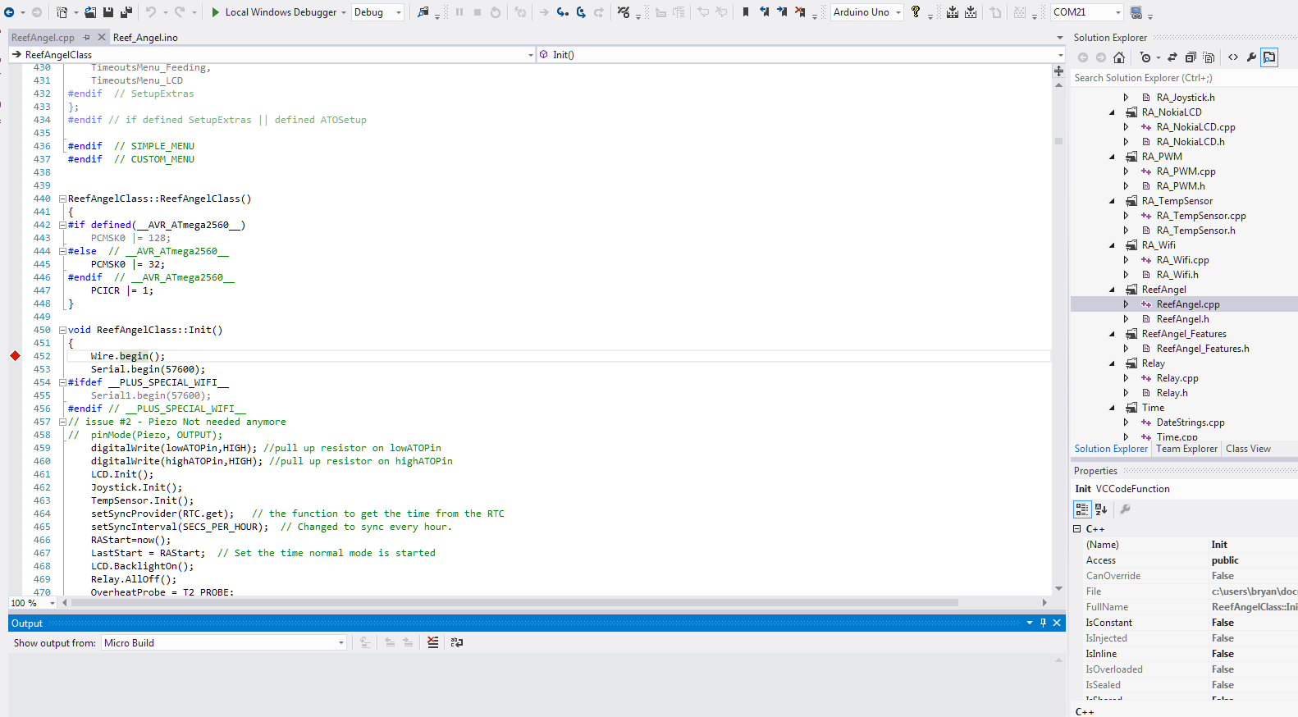Select ReefAngel.h in Solution Explorer
Screen dimensions: 1298x717
click(x=1182, y=319)
